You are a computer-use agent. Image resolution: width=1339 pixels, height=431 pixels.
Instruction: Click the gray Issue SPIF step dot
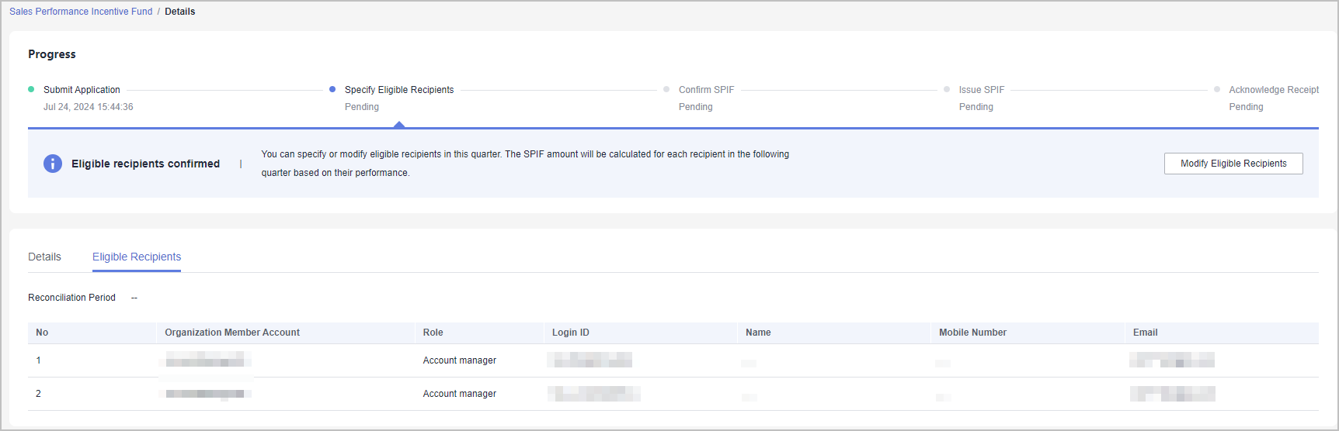[x=947, y=89]
